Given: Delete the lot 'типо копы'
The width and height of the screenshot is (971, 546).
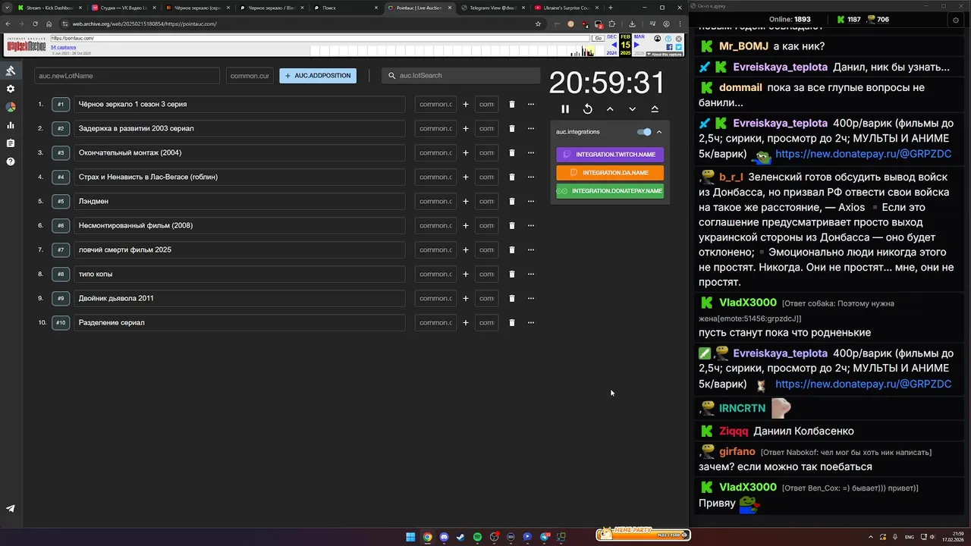Looking at the screenshot, I should coord(511,274).
